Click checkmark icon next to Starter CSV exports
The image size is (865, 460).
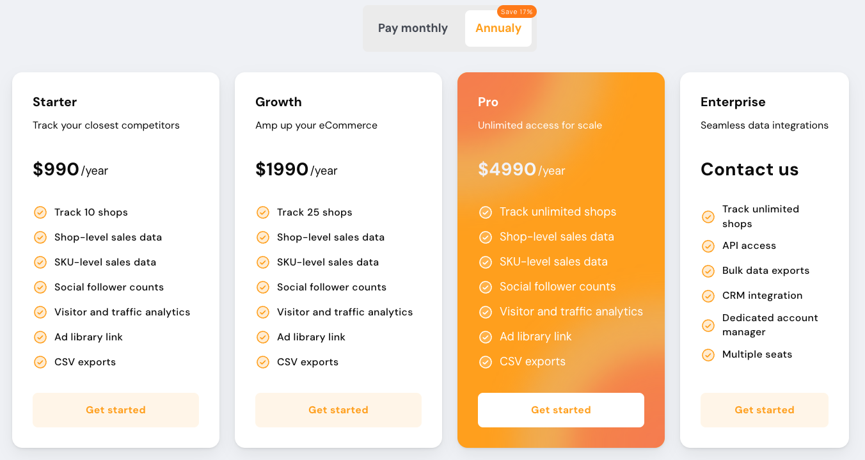40,362
